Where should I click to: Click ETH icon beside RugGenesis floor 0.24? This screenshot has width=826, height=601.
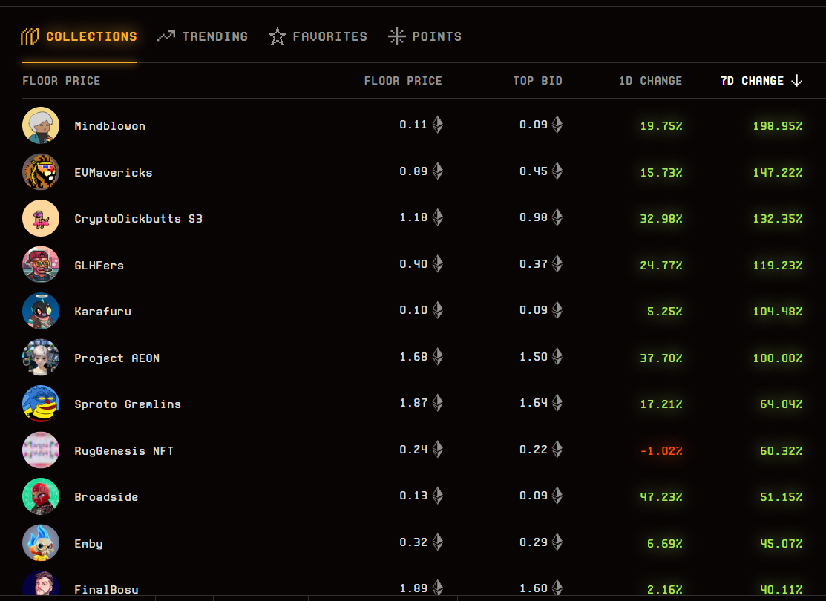point(438,450)
